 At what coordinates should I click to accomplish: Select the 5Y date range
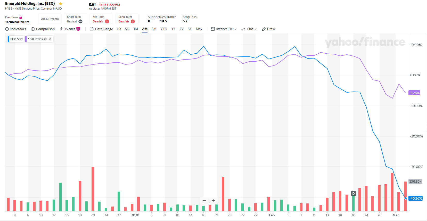[190, 29]
